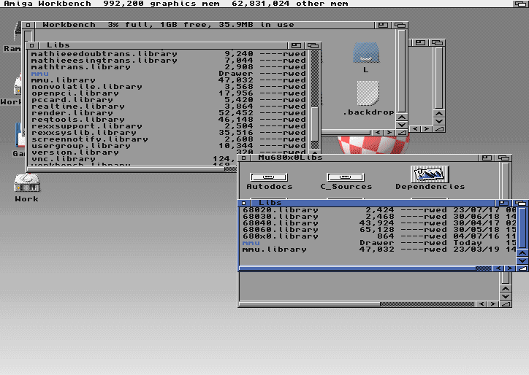The width and height of the screenshot is (529, 375).
Task: Click right arrow in active Libs window scrollbar
Action: click(x=510, y=268)
